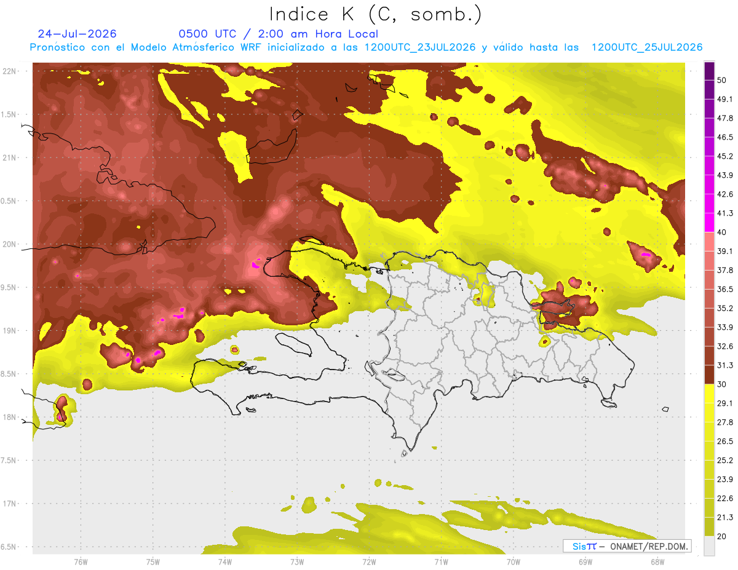Click the '70W' longitude label

coord(514,562)
